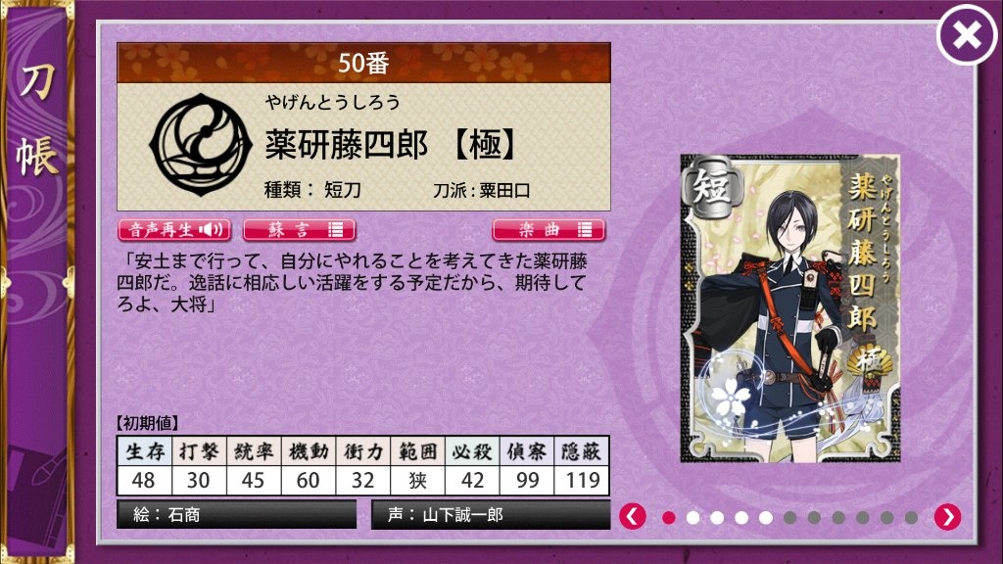Select the sixth gray page dot
Image resolution: width=1003 pixels, height=564 pixels.
[x=790, y=517]
